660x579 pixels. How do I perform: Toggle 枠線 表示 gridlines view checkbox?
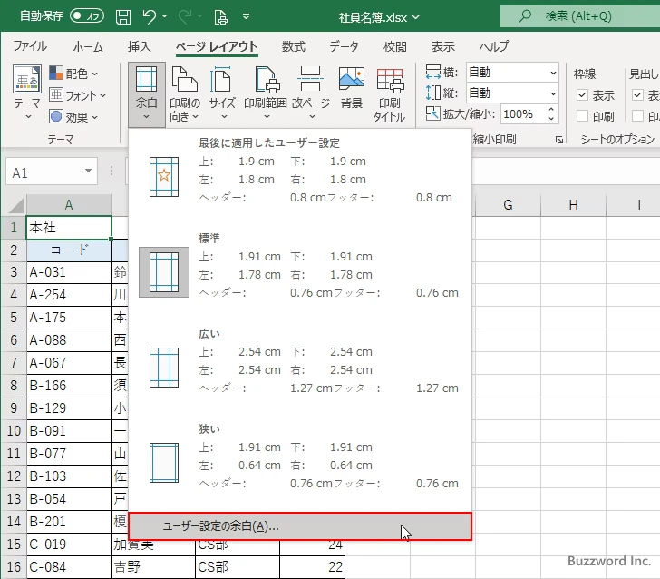pyautogui.click(x=582, y=94)
